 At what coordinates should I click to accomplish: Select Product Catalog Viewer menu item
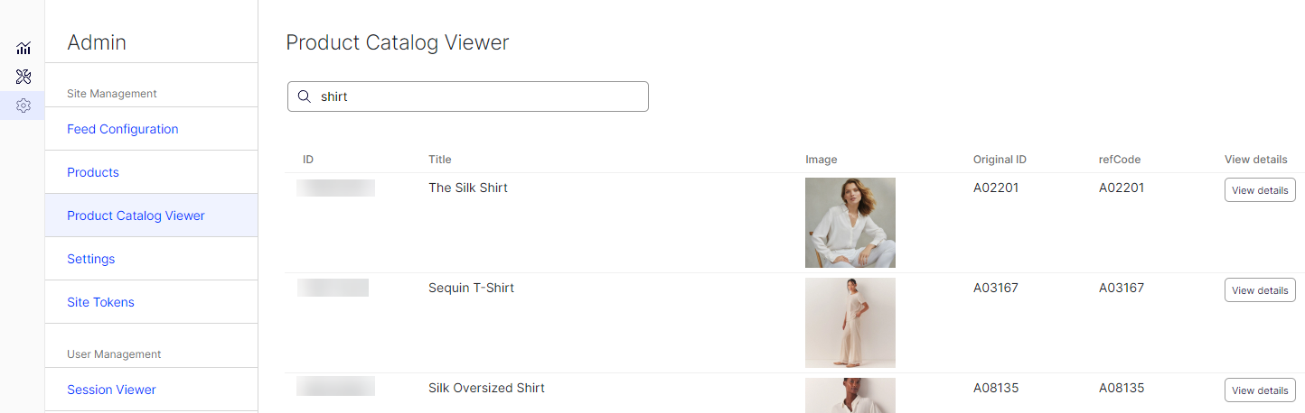pyautogui.click(x=151, y=216)
